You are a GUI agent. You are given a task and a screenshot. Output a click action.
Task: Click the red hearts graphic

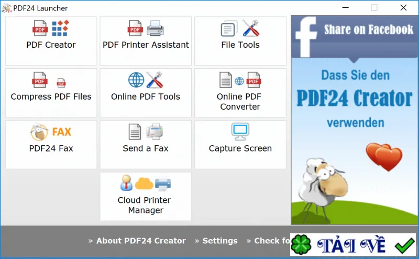pyautogui.click(x=384, y=157)
